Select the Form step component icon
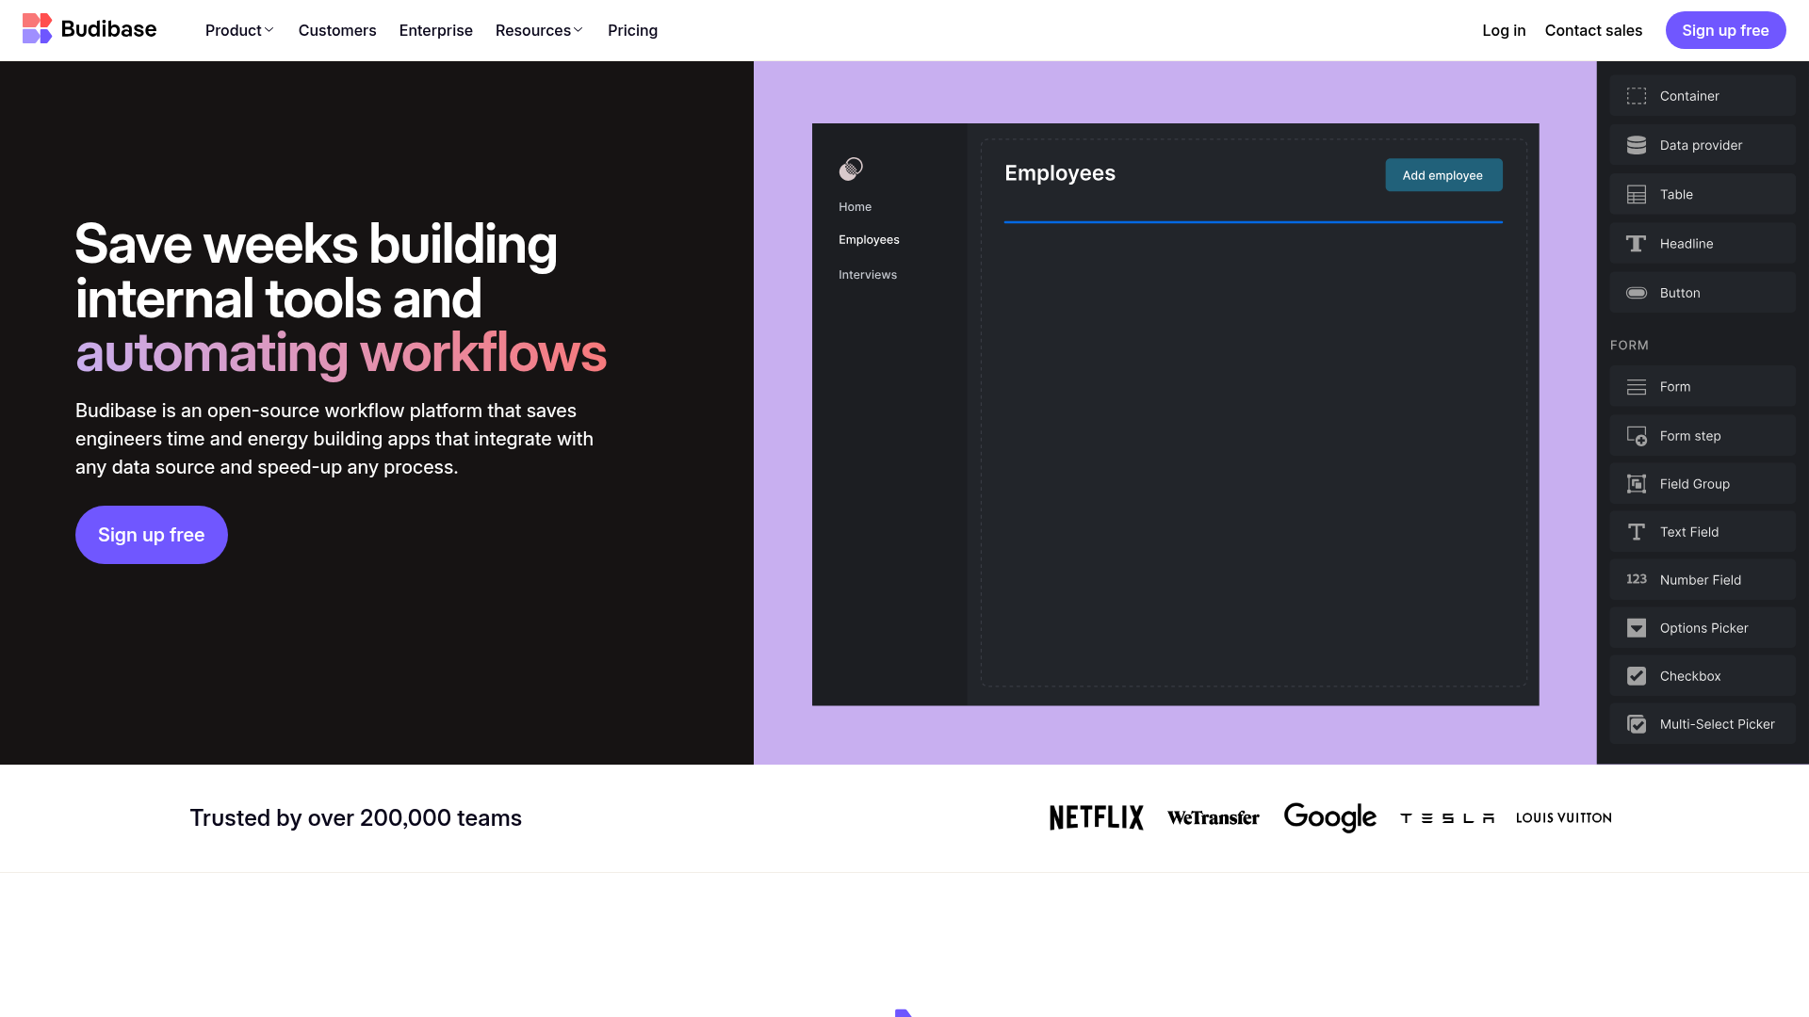Image resolution: width=1809 pixels, height=1017 pixels. pyautogui.click(x=1637, y=435)
